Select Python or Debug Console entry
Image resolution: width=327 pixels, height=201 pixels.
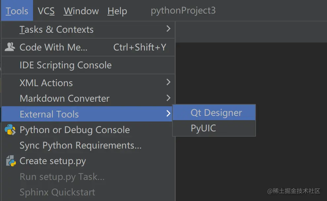[x=75, y=130]
